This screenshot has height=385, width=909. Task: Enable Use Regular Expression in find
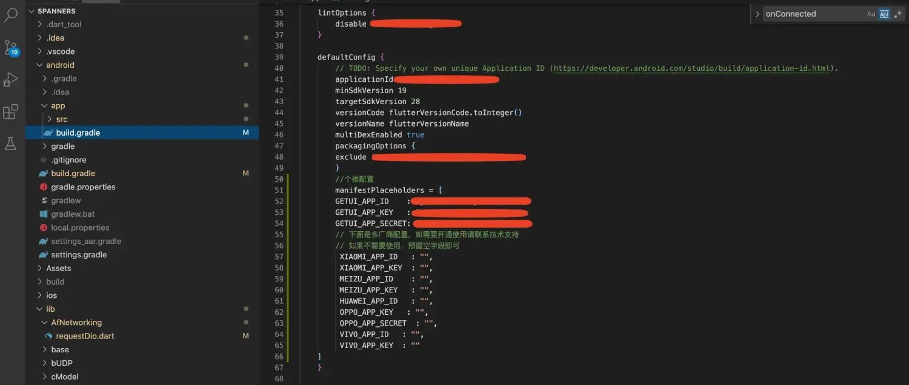[897, 14]
